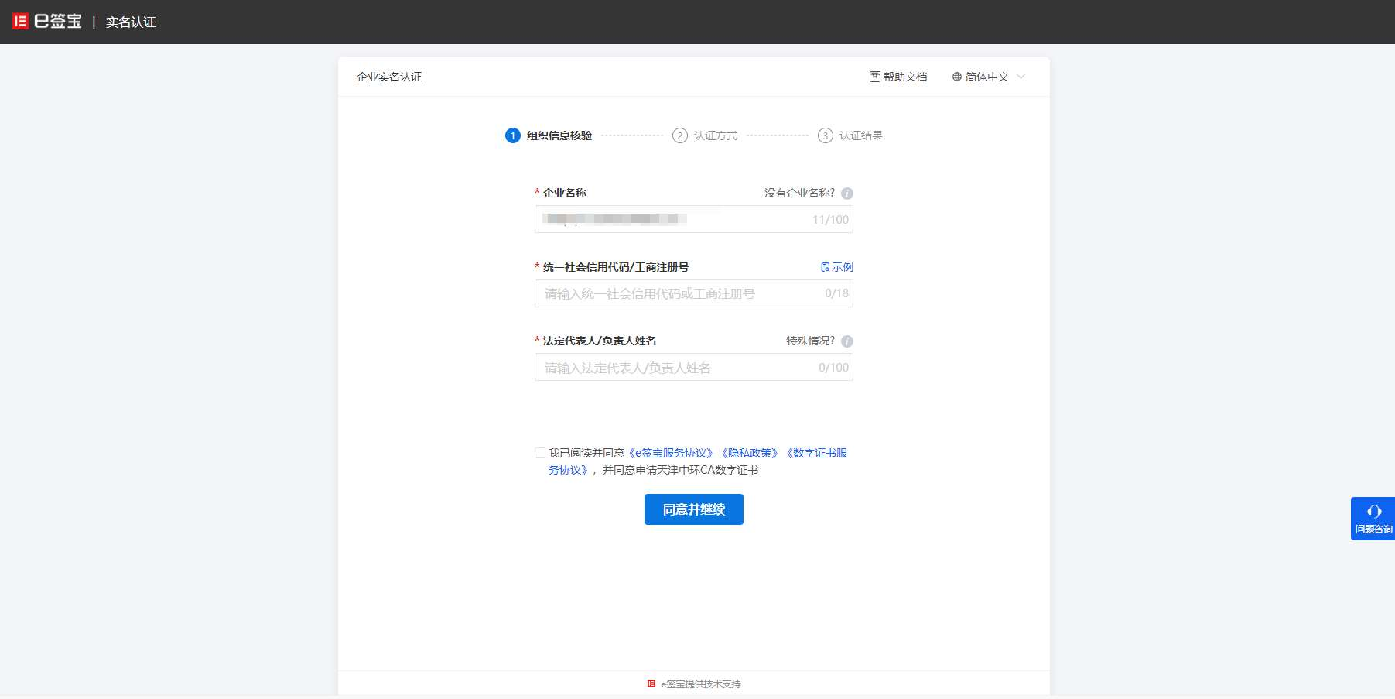This screenshot has width=1395, height=699.
Task: Open the 简体中文 language dropdown
Action: tap(988, 77)
